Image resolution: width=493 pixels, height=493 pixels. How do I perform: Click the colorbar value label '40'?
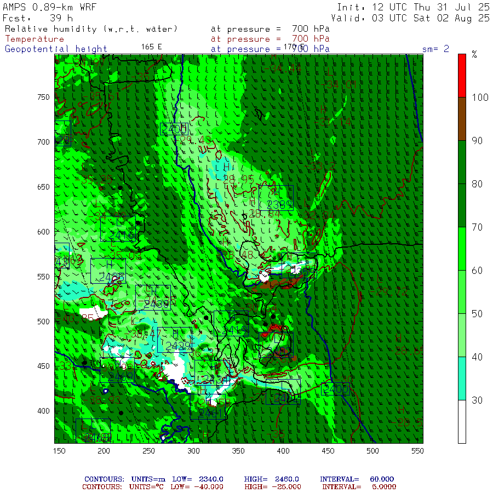(477, 357)
